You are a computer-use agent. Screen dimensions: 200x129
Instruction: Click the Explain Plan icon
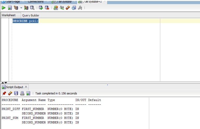(16, 8)
